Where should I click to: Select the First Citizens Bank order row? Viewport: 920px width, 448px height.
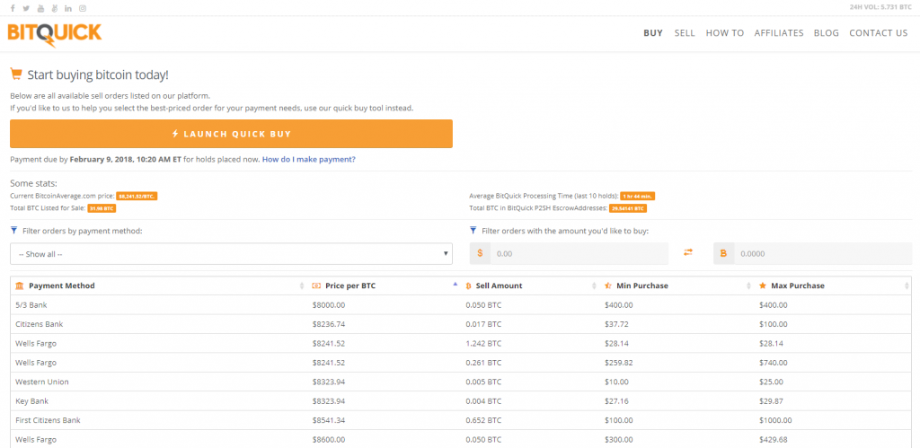[461, 420]
